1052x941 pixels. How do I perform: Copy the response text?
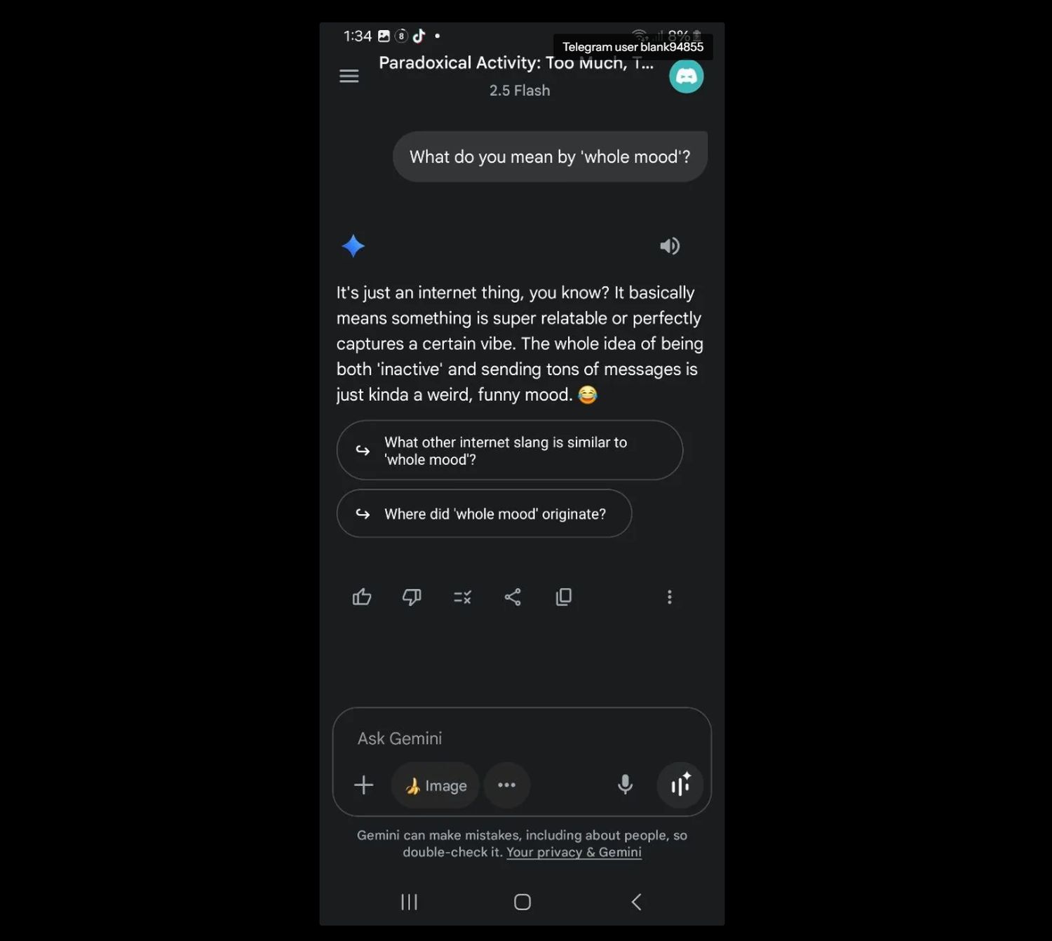(x=563, y=597)
